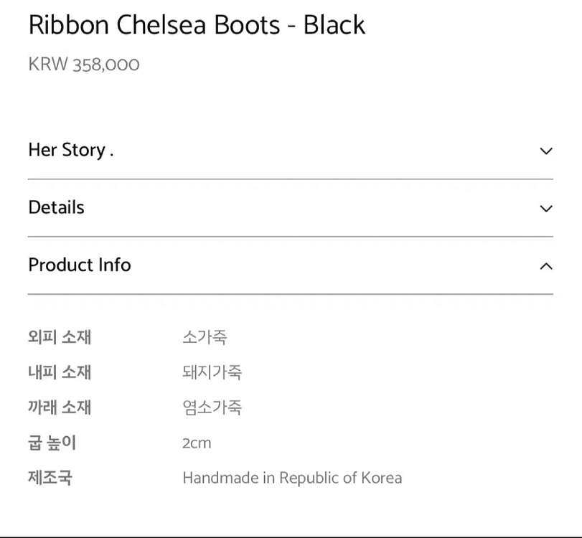Click the 외피 소재 label
This screenshot has width=582, height=538.
pos(60,337)
